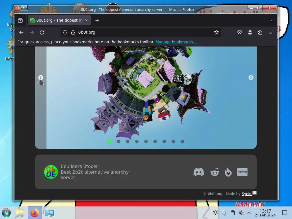292x219 pixels.
Task: Open Firefox View
Action: (x=20, y=20)
